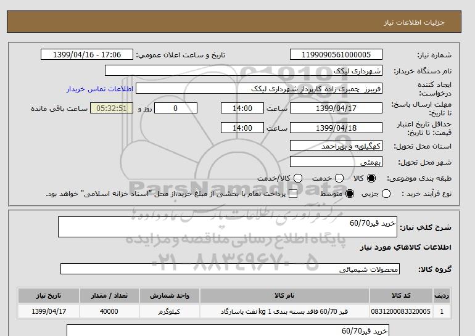
Task: Click the response deadline time field, 14:00
Action: point(242,108)
